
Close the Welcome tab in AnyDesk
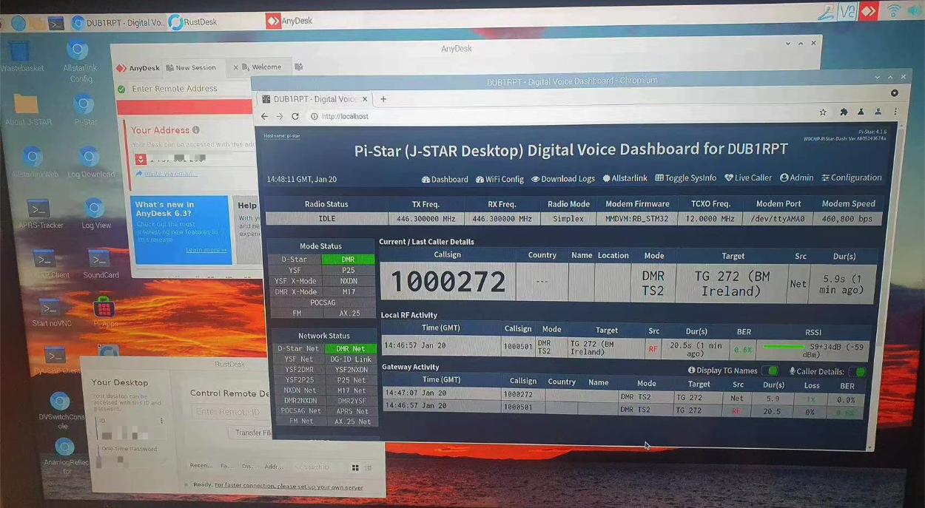(235, 67)
